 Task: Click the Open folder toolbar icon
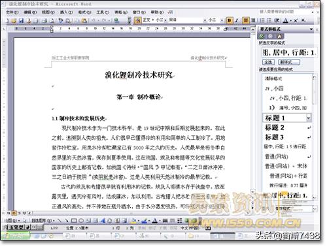click(14, 21)
